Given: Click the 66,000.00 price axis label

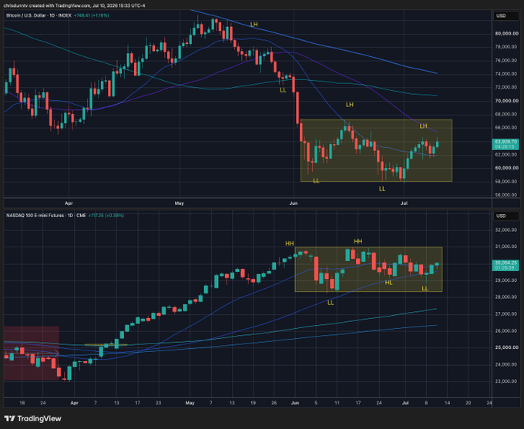Looking at the screenshot, I should click(x=506, y=128).
